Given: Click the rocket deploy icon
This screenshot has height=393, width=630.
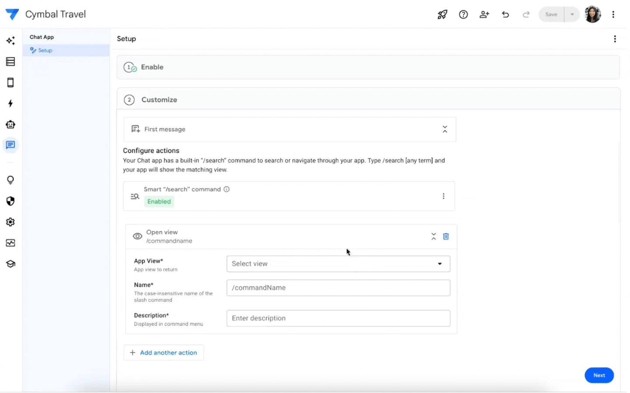Looking at the screenshot, I should 442,14.
